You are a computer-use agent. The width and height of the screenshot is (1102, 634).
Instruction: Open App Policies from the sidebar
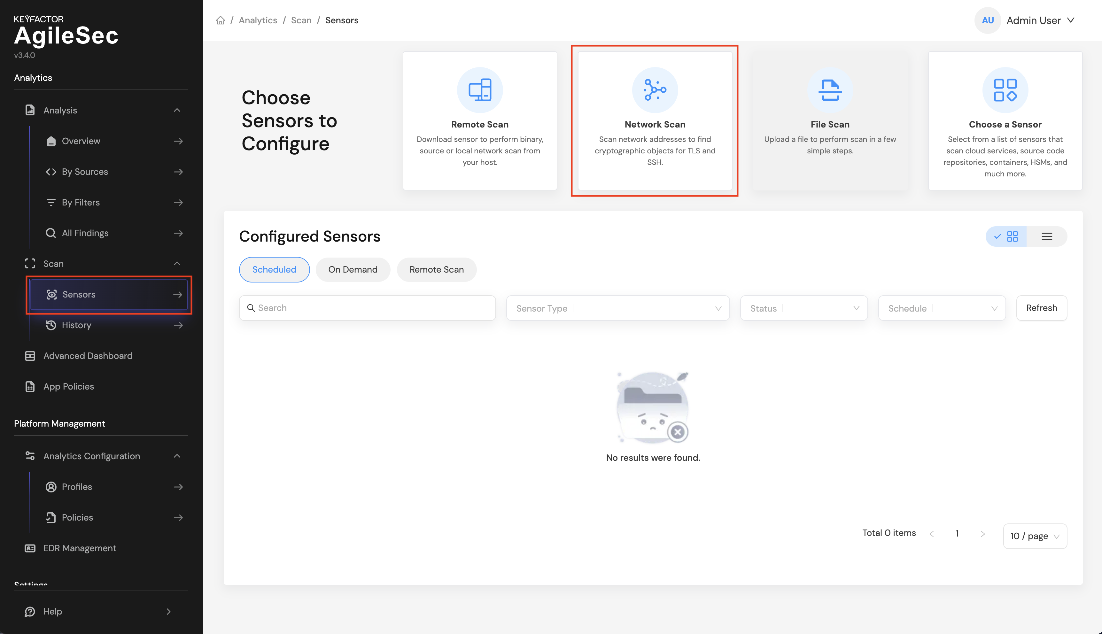point(68,386)
